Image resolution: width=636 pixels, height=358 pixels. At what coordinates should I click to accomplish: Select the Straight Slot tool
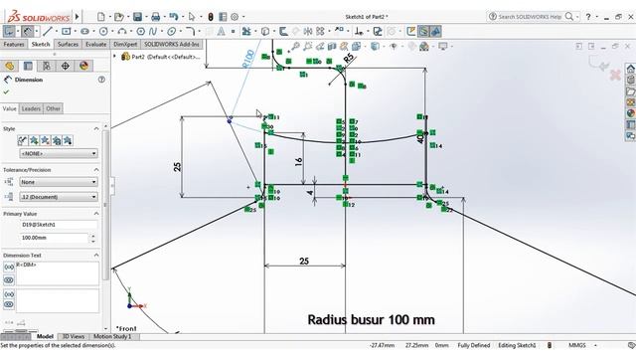(x=84, y=31)
